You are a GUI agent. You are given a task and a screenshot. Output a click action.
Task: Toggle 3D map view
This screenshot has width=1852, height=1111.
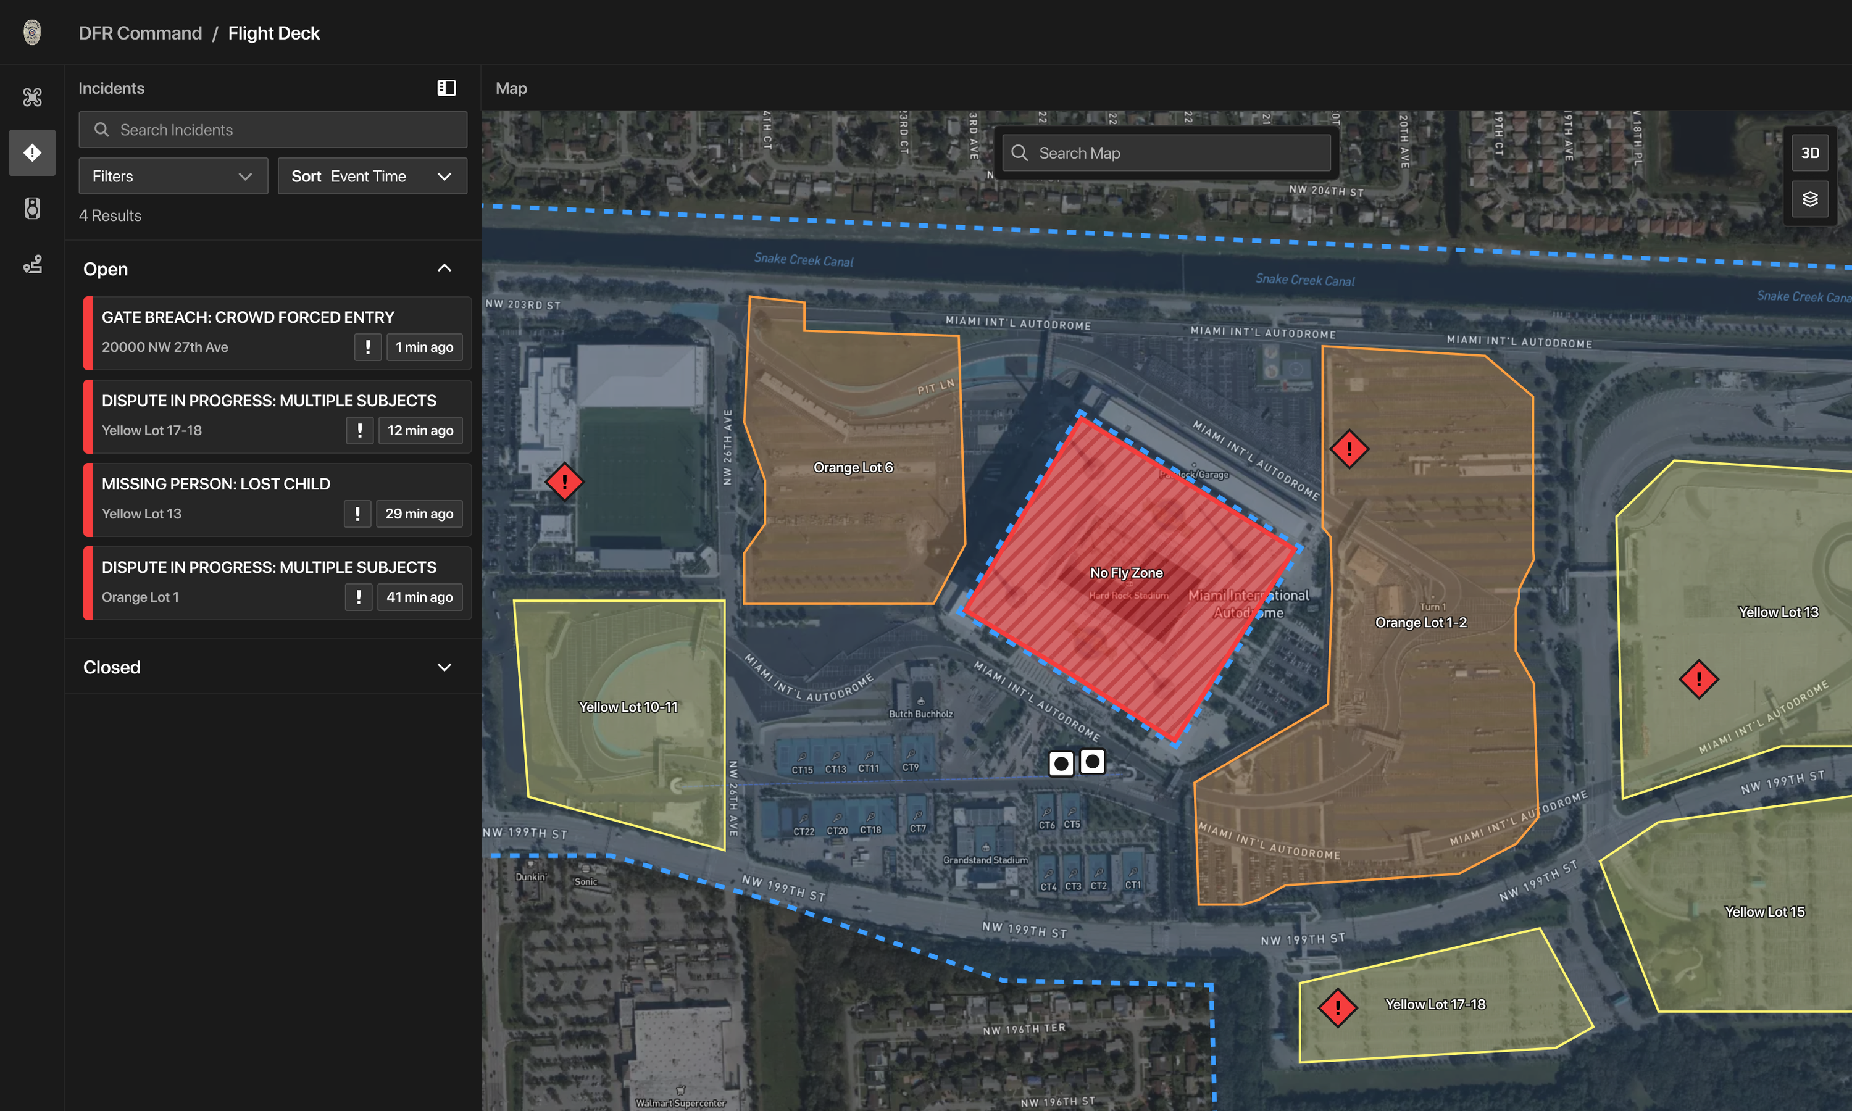(x=1809, y=152)
